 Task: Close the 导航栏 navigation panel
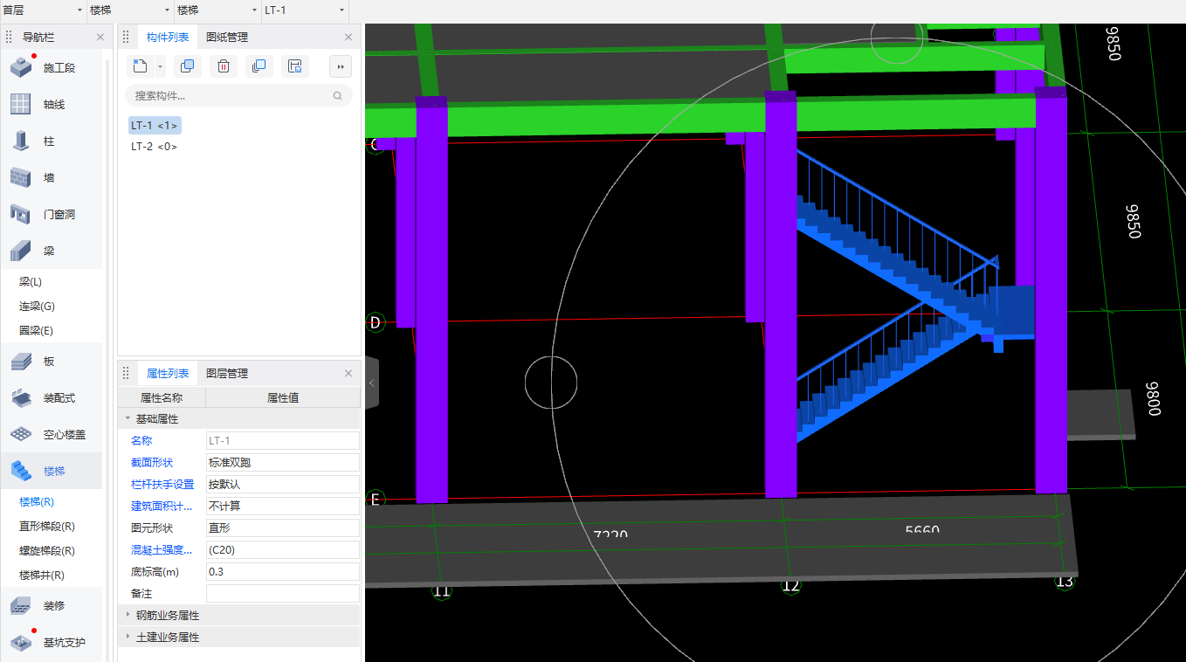100,37
